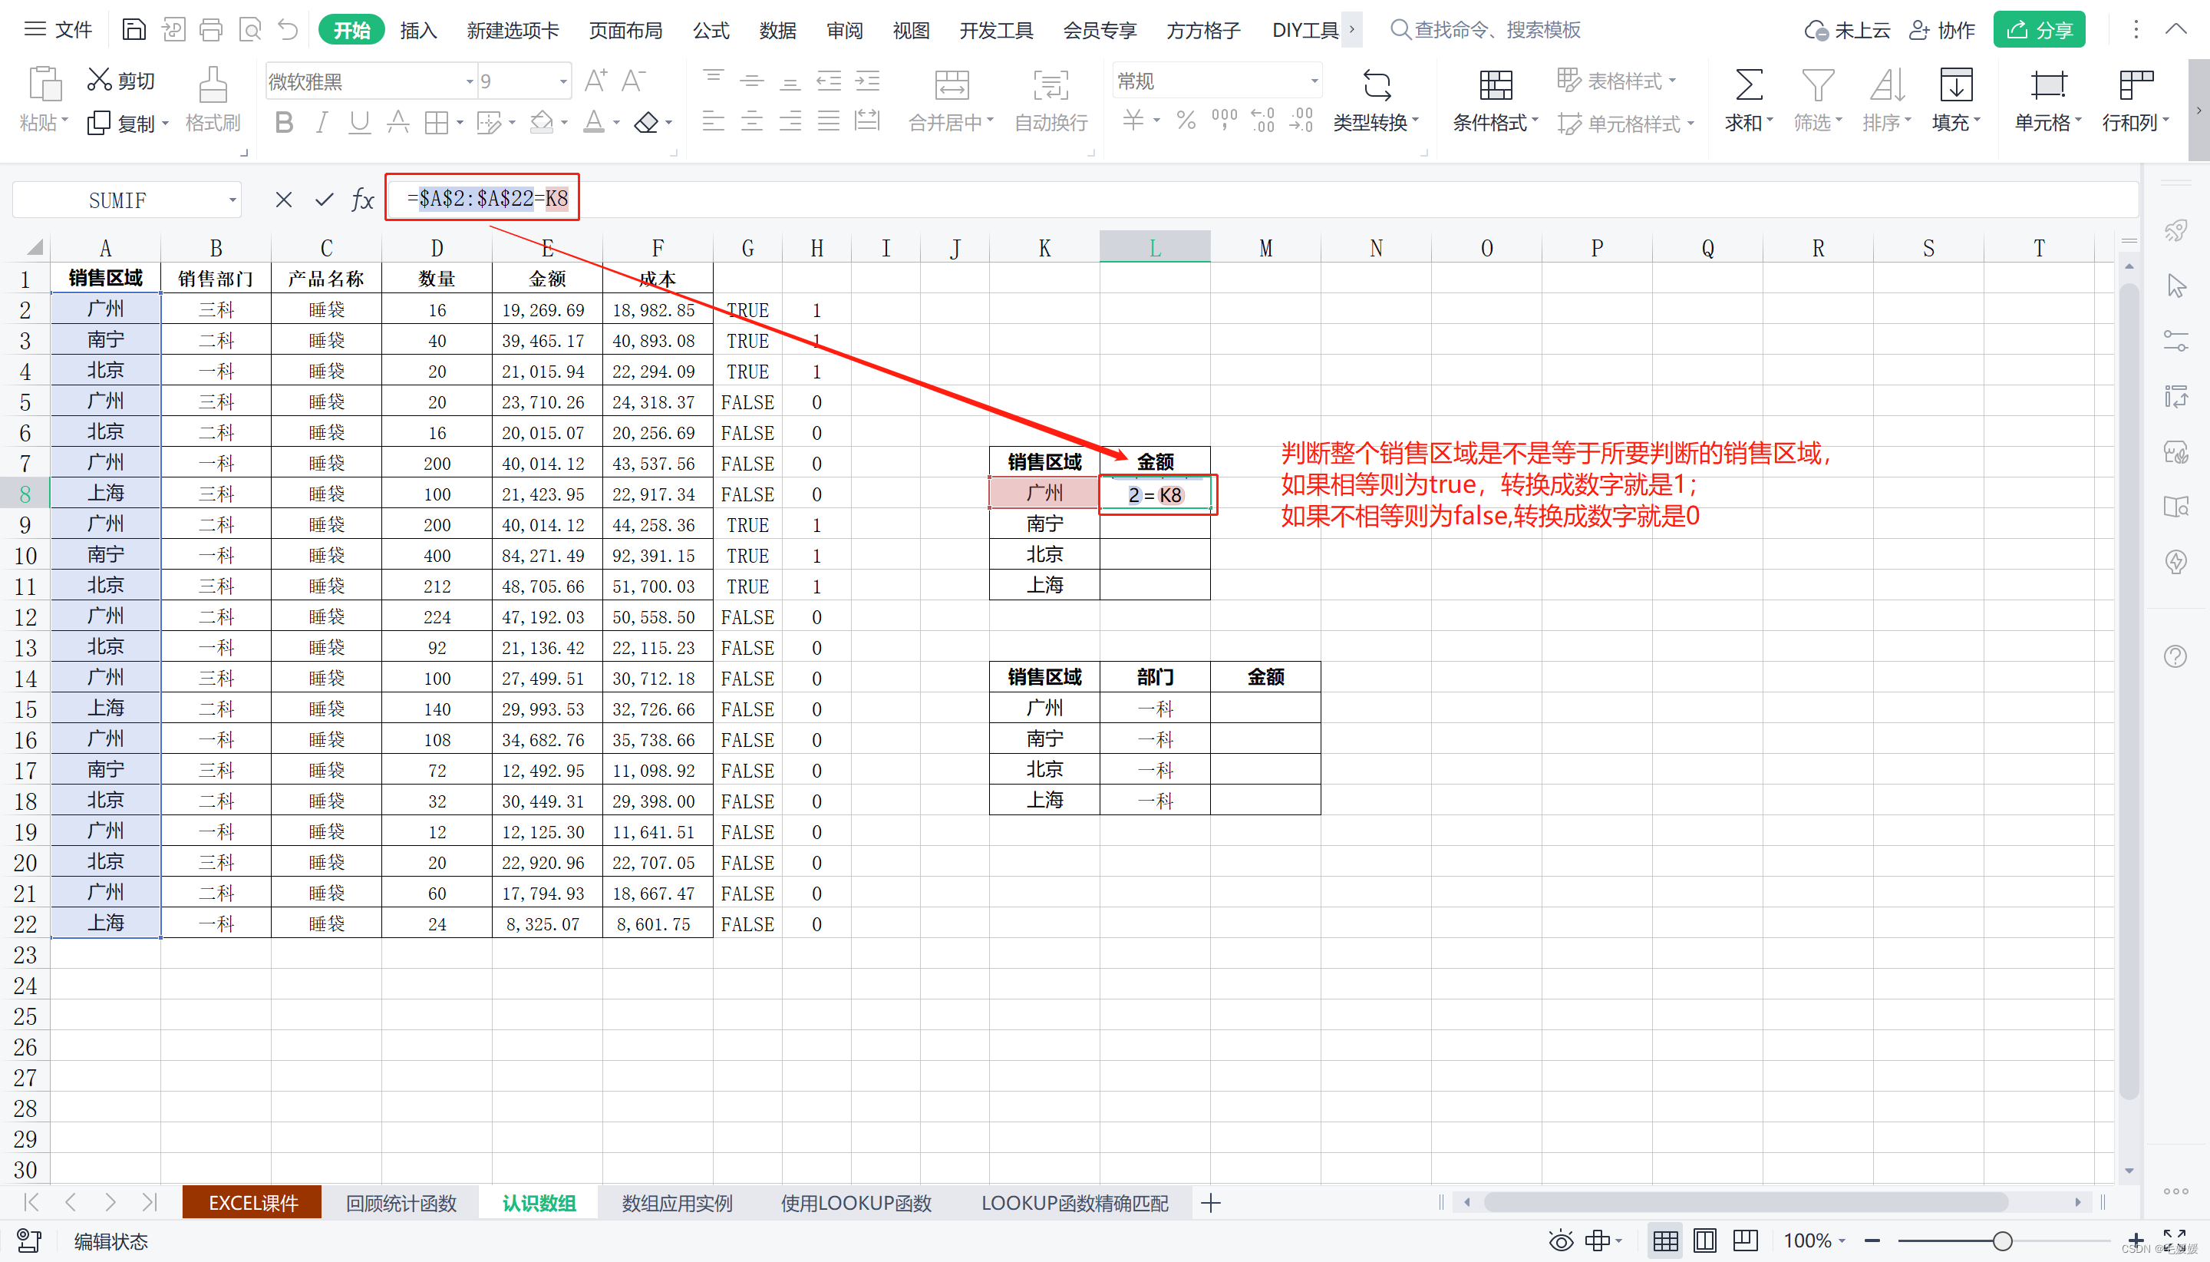Viewport: 2210px width, 1262px height.
Task: Click the insert function fx icon
Action: (362, 200)
